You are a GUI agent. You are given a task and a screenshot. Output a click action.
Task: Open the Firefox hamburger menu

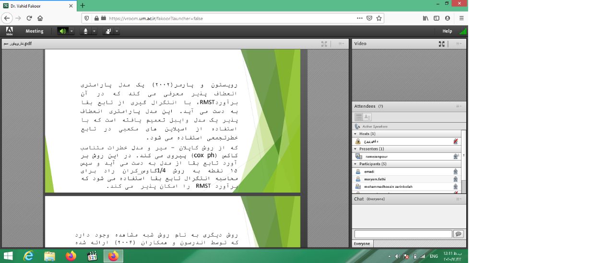pyautogui.click(x=461, y=18)
